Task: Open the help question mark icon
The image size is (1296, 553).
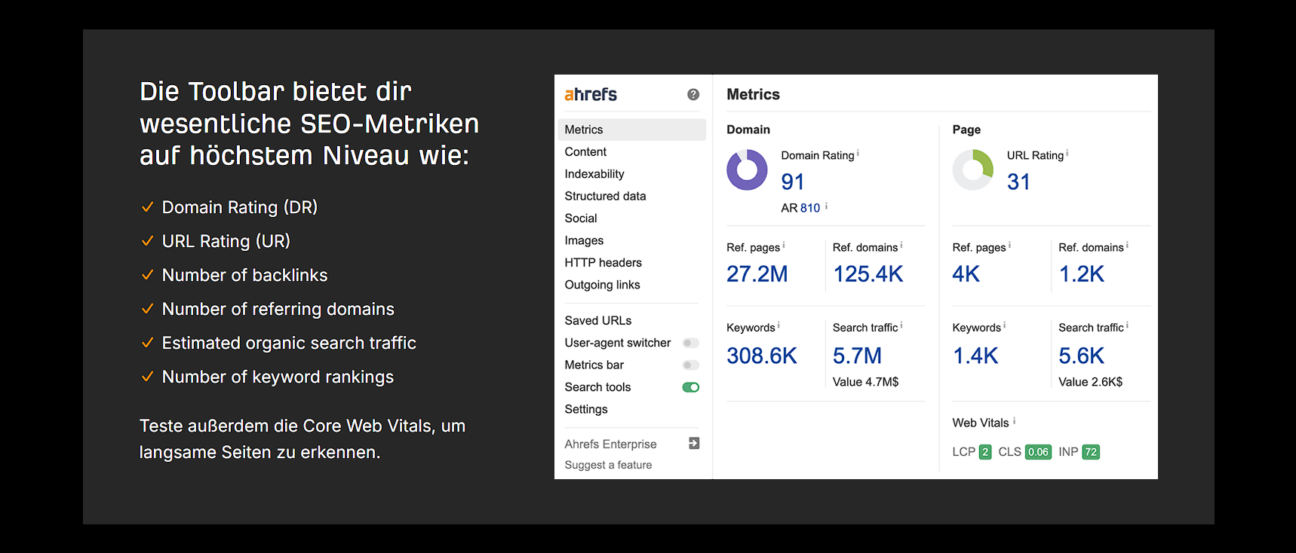Action: 693,94
